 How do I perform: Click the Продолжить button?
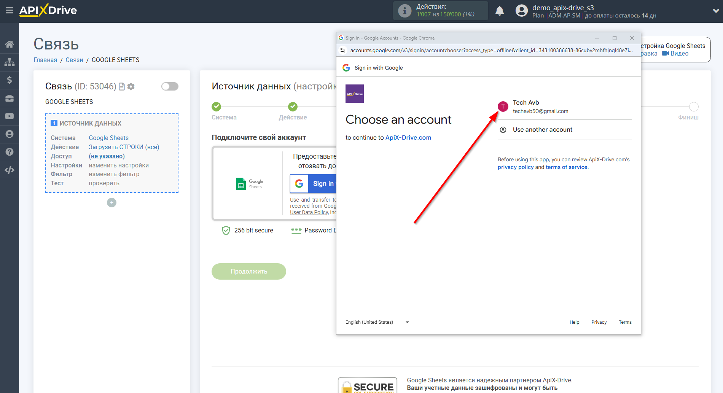pos(249,271)
